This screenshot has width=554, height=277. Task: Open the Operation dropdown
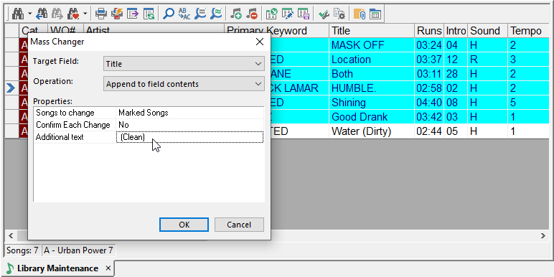(184, 84)
